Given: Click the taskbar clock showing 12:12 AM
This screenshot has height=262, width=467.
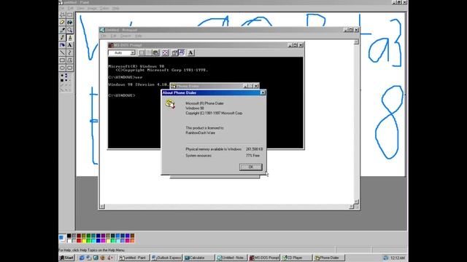Looking at the screenshot, I should (397, 258).
